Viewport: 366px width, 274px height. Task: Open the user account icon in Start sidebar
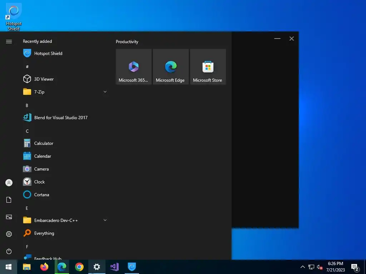(9, 183)
